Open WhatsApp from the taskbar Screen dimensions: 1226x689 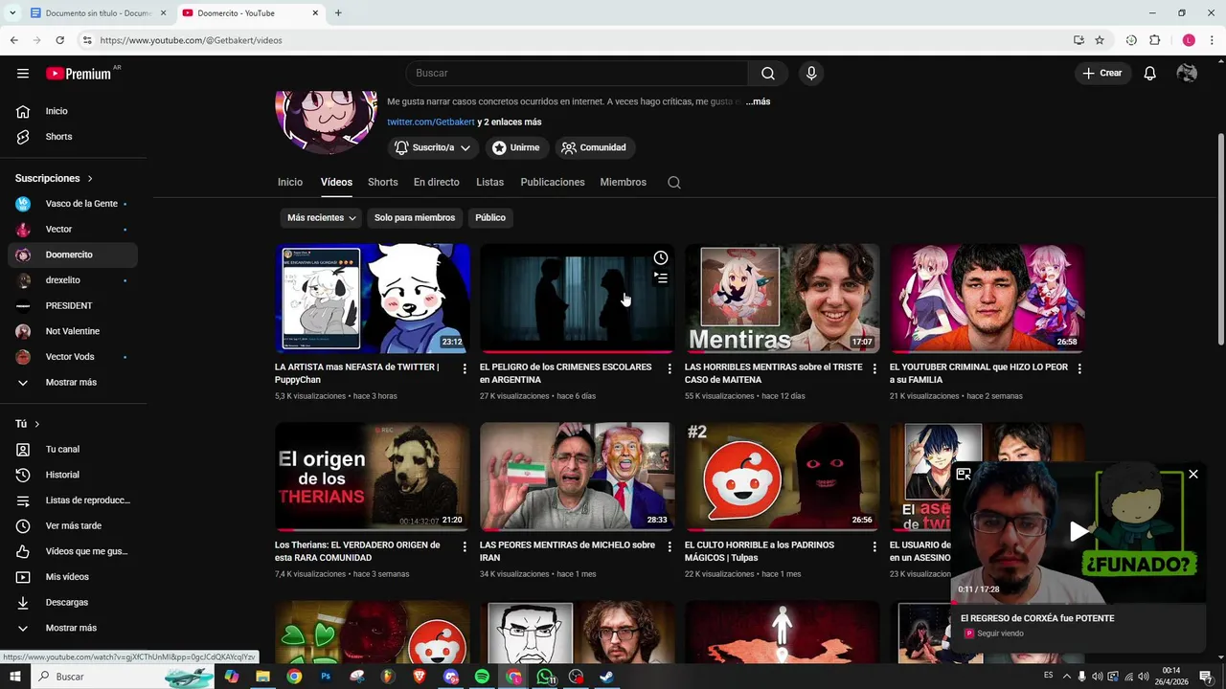[x=545, y=677]
